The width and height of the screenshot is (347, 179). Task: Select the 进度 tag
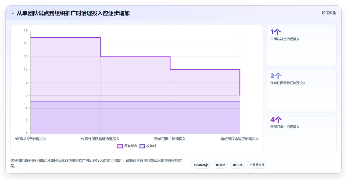pos(238,165)
